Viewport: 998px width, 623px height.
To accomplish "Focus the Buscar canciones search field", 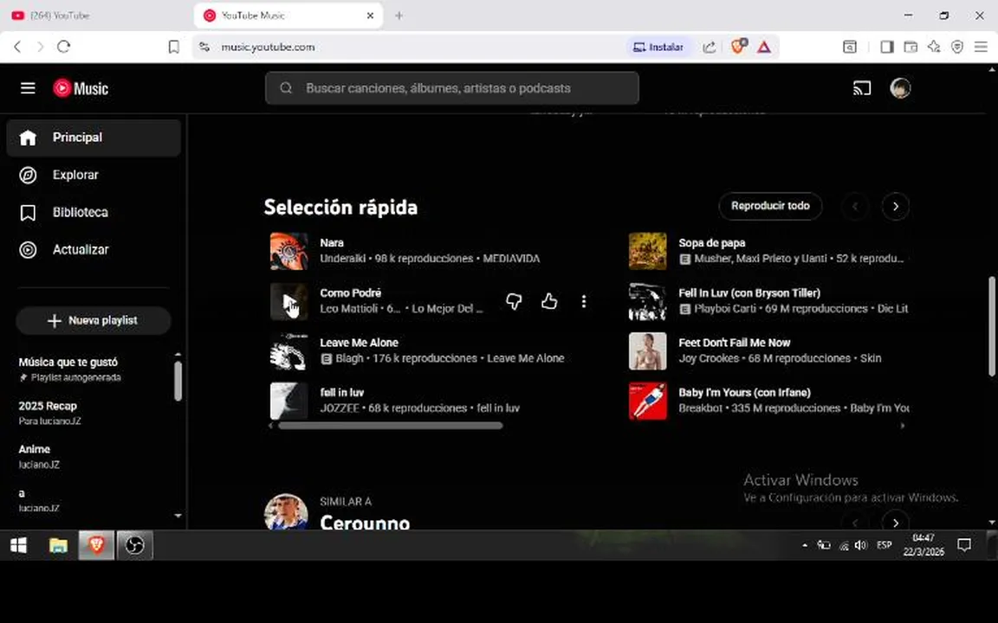I will [452, 87].
